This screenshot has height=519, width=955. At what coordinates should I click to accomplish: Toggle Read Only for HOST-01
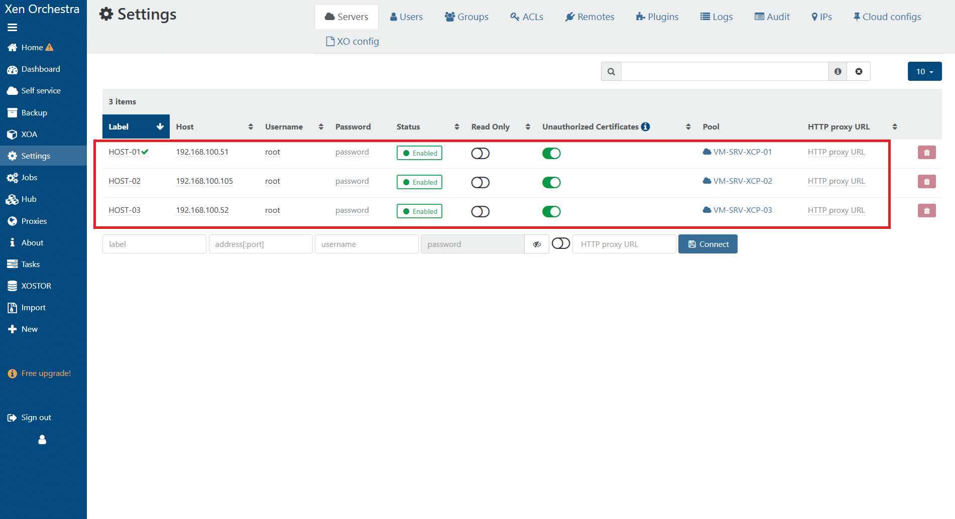(480, 153)
